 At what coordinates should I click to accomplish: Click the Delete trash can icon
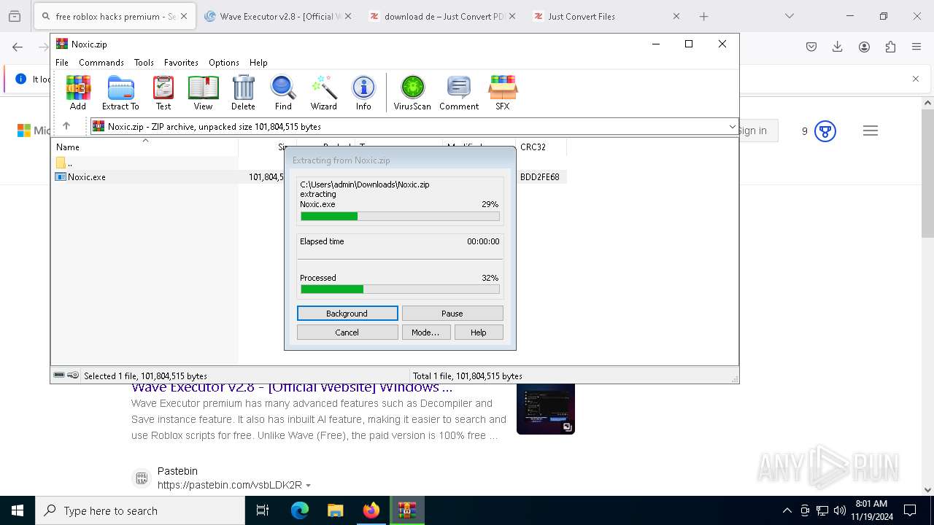[243, 93]
